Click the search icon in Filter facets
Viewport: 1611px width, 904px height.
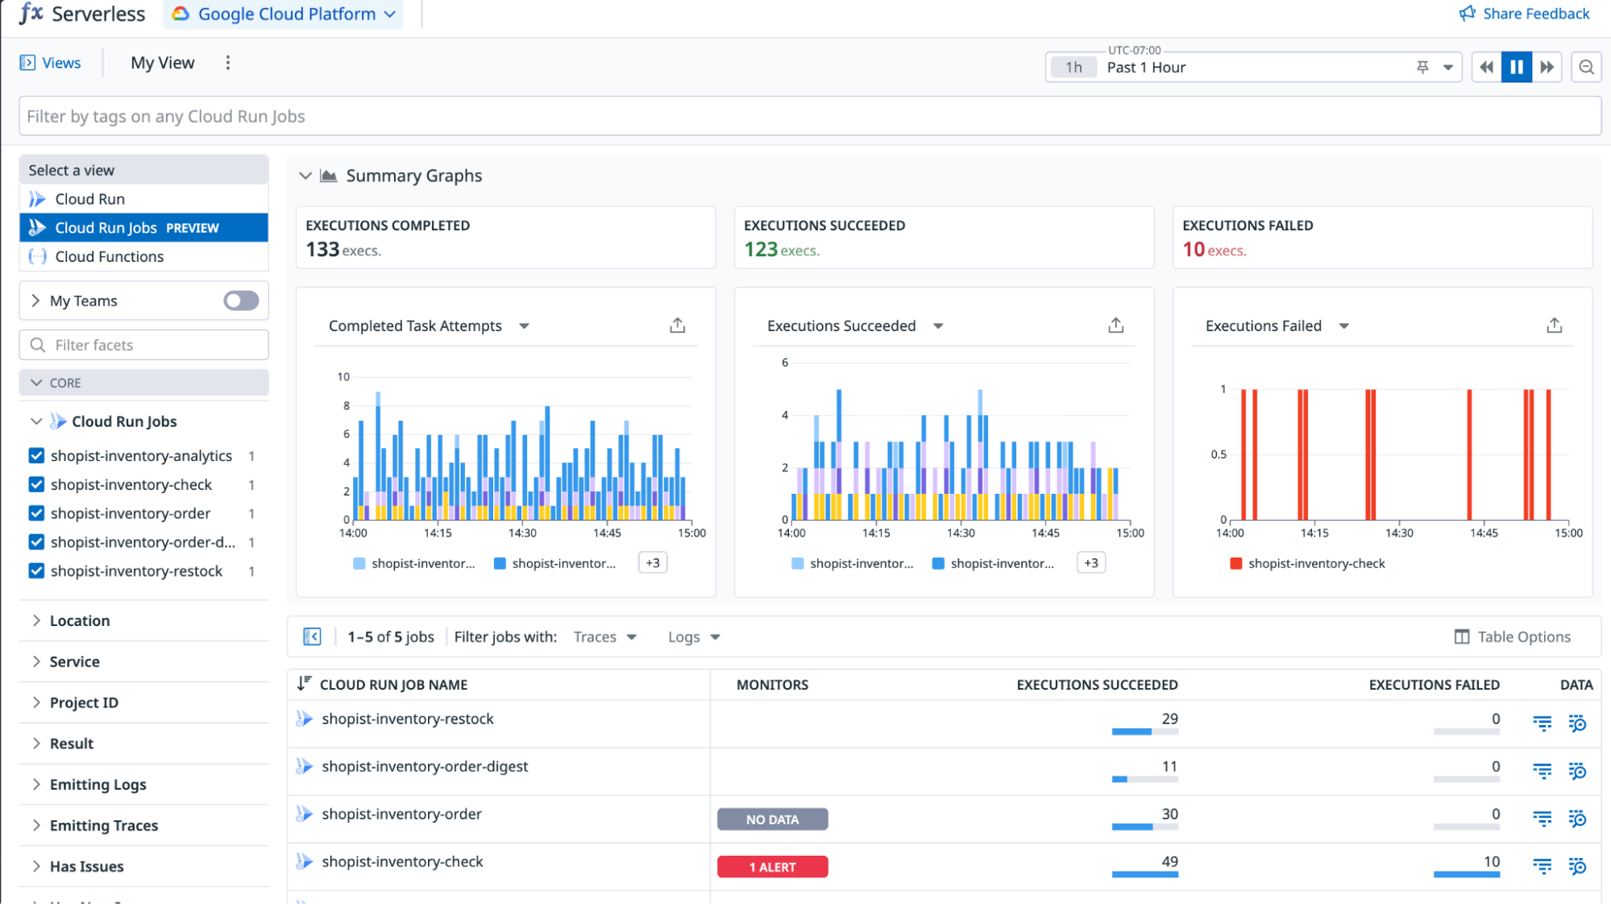[38, 345]
